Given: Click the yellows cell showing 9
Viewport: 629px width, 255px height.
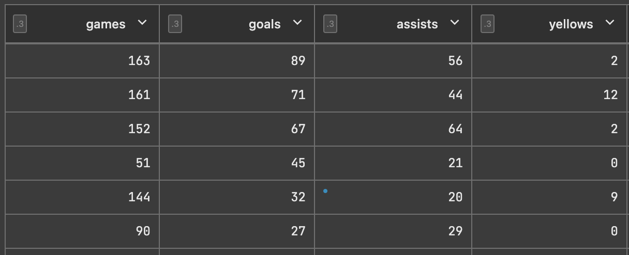Looking at the screenshot, I should pos(550,197).
